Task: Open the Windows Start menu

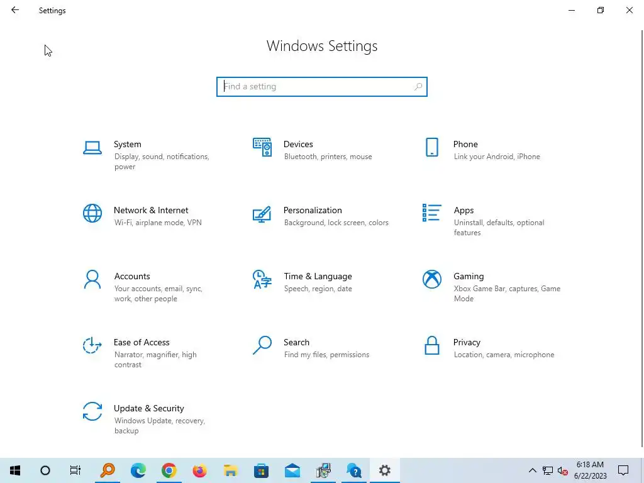Action: coord(15,470)
